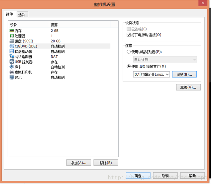Open help with the 帮助 button
The height and width of the screenshot is (184, 211).
point(192,176)
